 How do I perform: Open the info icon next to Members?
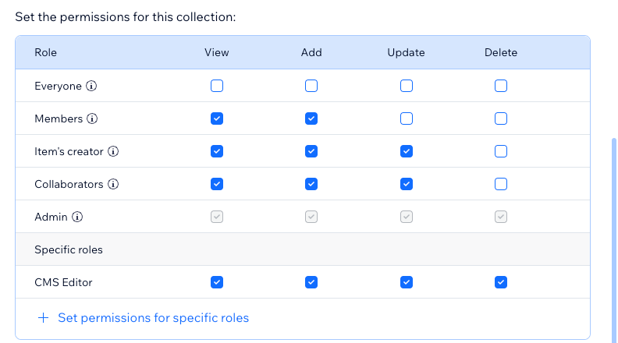tap(92, 118)
